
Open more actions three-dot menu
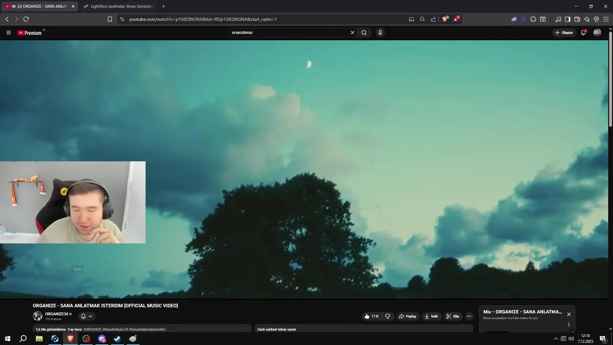[x=469, y=316]
